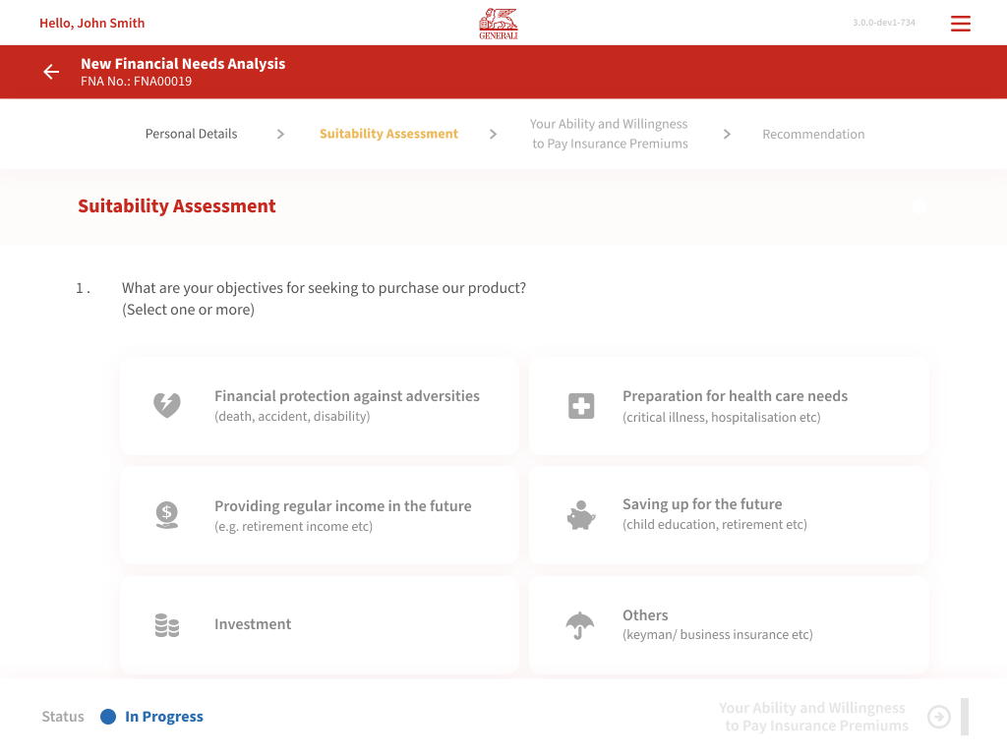Screen dimensions: 1007x755
Task: Click Hello, John Smith greeting
Action: coord(91,24)
